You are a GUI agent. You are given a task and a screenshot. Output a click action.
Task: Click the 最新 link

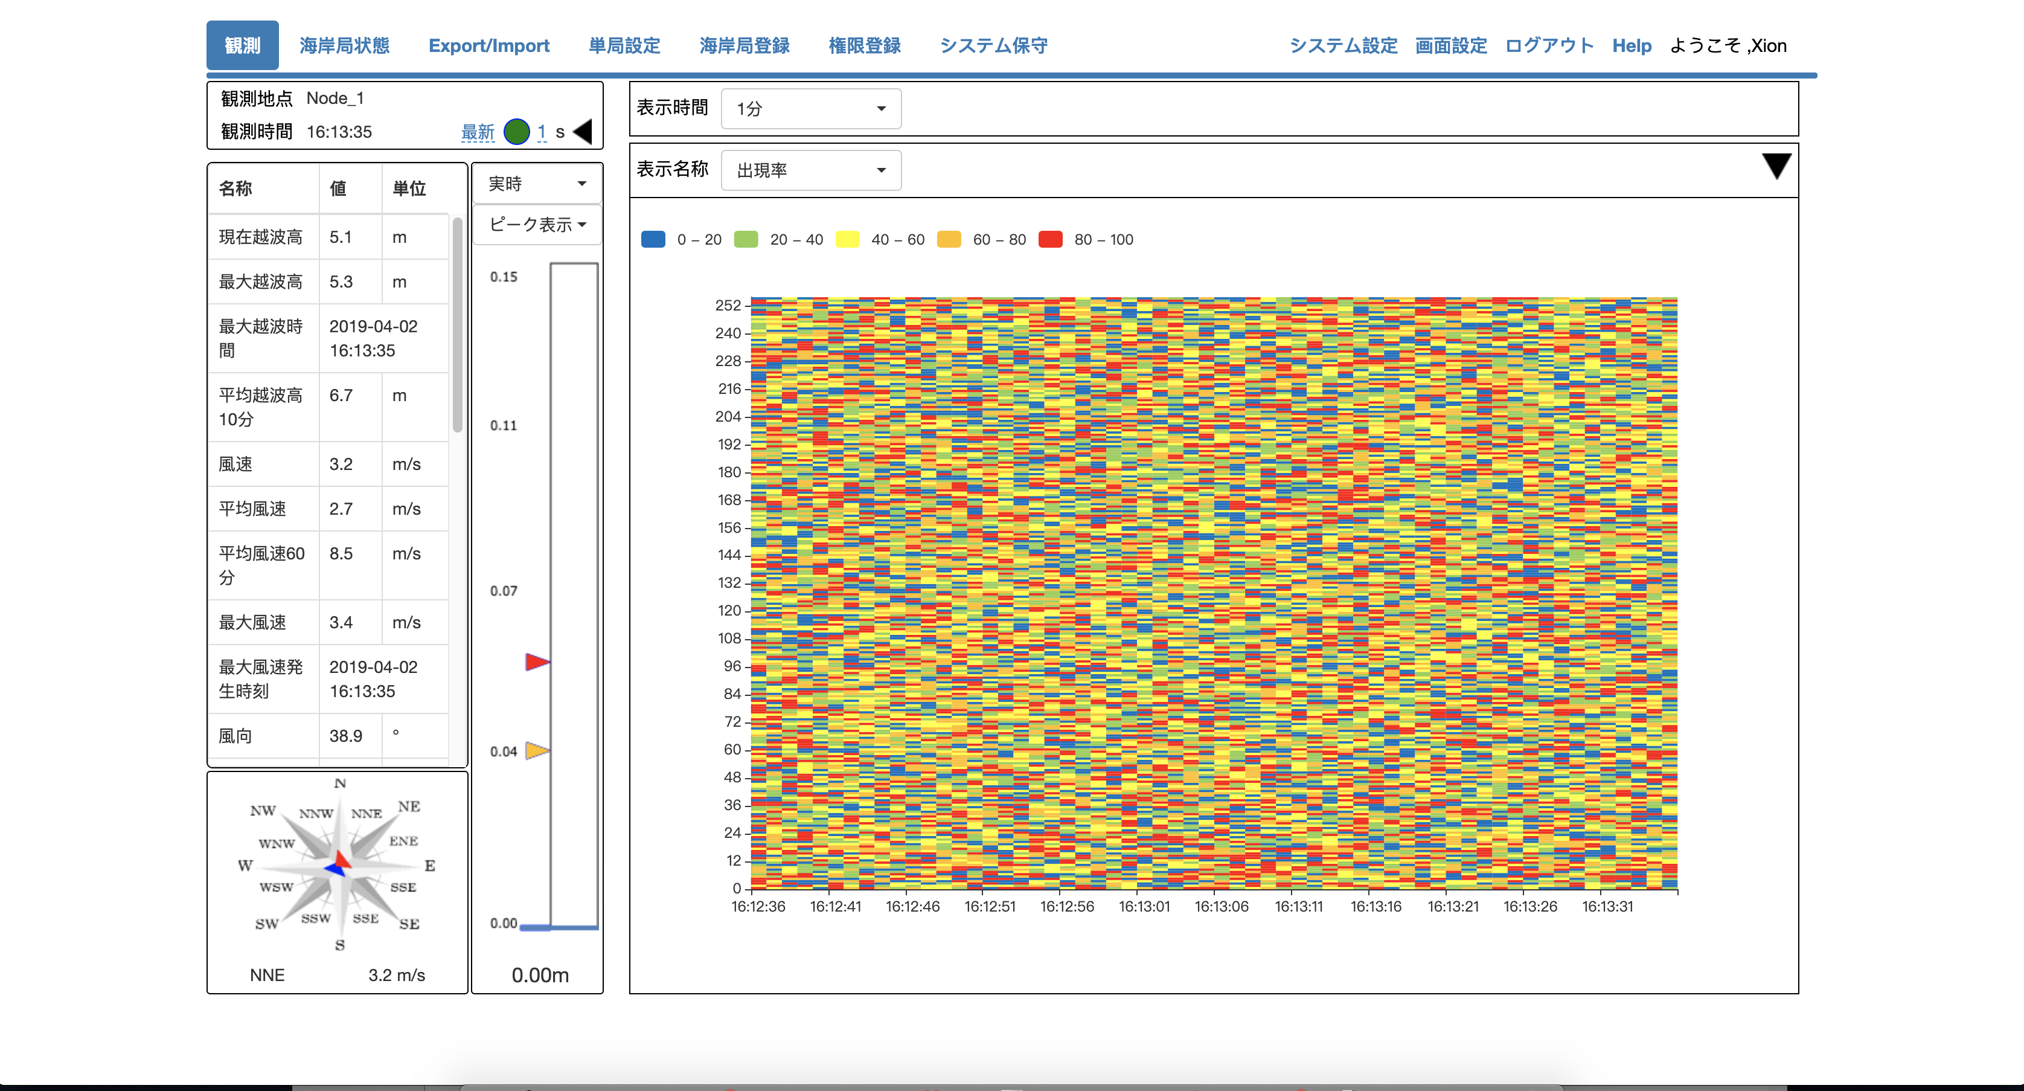tap(477, 132)
